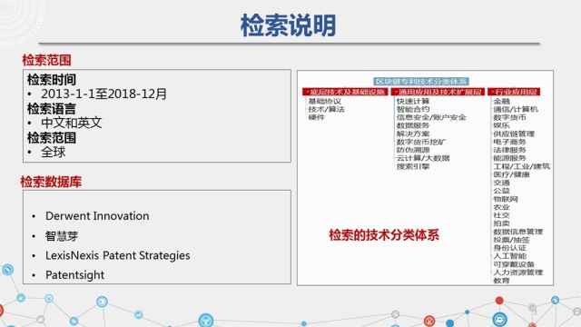Select the gray circular node icon near number 3
581x327 pixels.
coord(532,308)
